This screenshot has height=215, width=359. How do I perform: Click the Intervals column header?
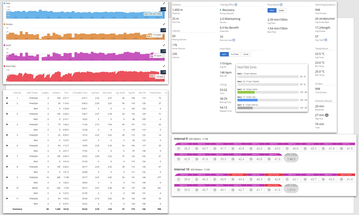point(17,93)
